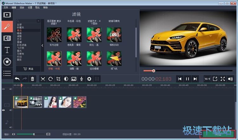Detach preview window icon
Screen dimensions: 238x140
pyautogui.click(x=215, y=79)
